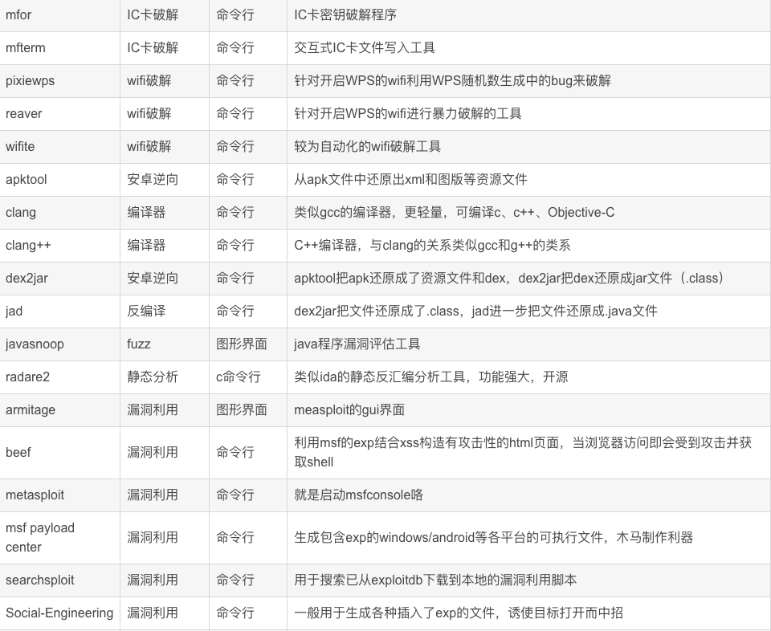The width and height of the screenshot is (771, 631).
Task: Select the 'mfor' tool name cell
Action: (18, 14)
